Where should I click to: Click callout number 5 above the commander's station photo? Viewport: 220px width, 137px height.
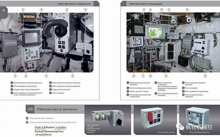(187, 10)
